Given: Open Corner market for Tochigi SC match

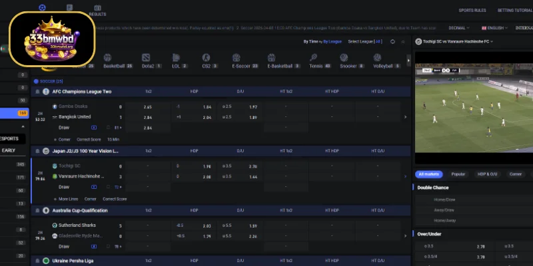Looking at the screenshot, I should (x=91, y=199).
